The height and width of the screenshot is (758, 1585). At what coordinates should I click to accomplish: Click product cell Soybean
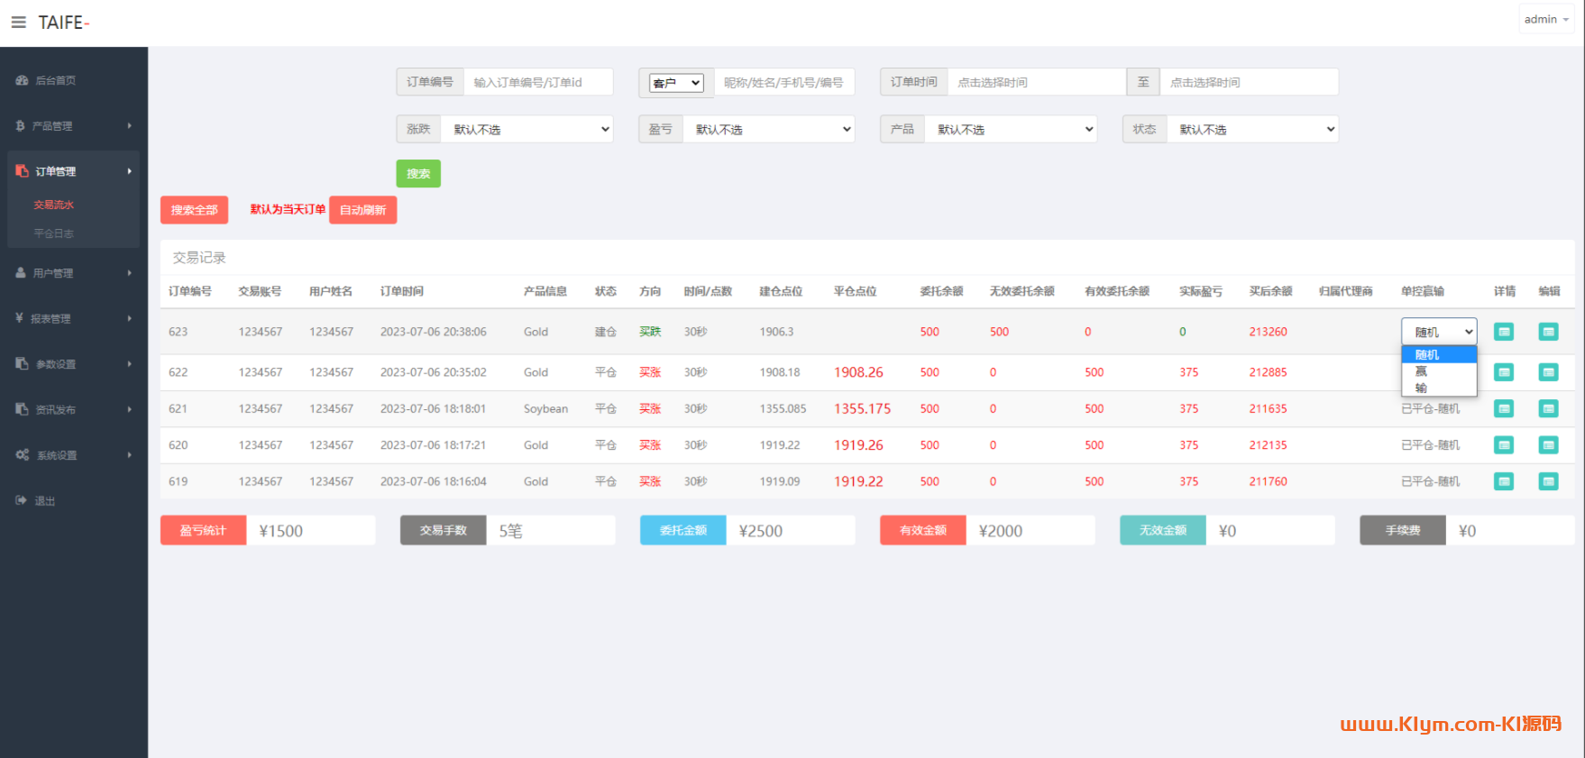click(545, 408)
